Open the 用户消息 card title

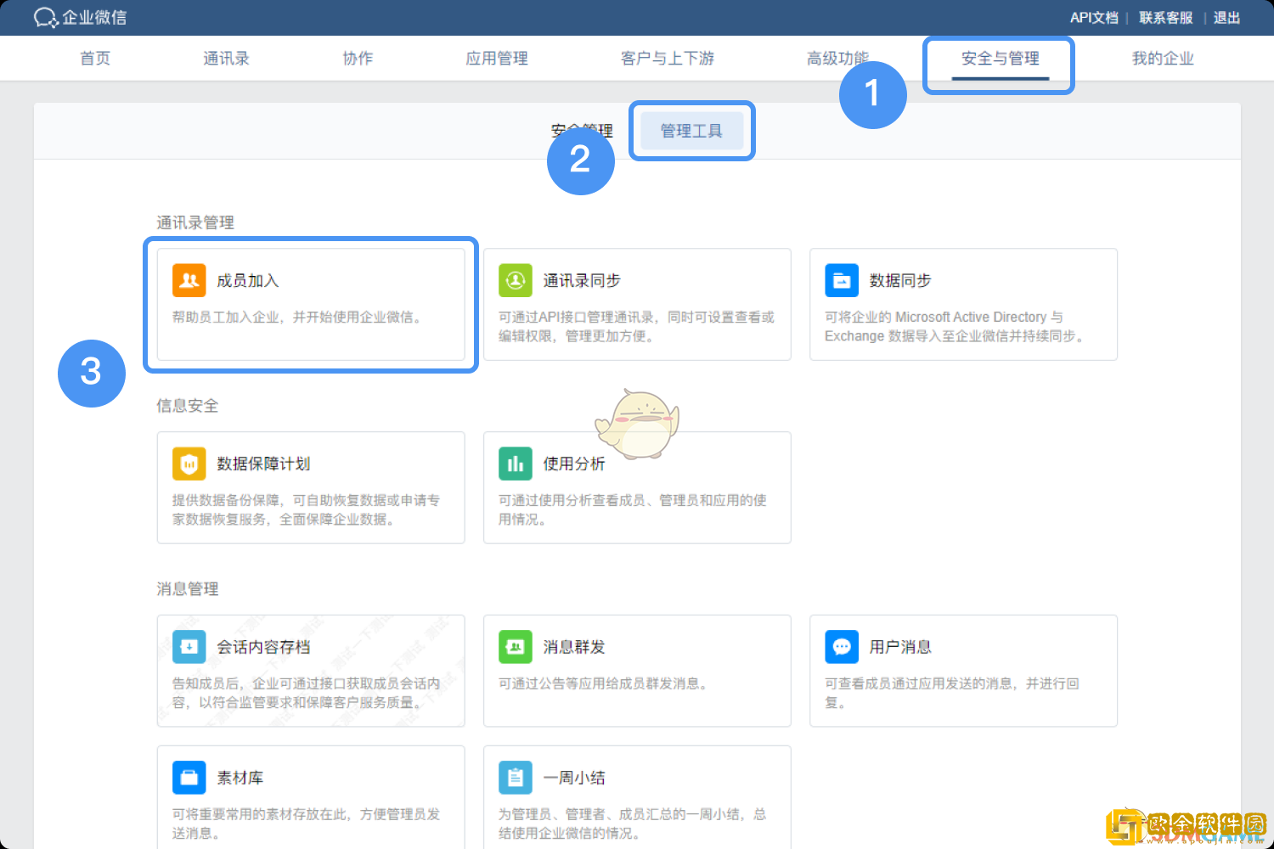pos(900,648)
